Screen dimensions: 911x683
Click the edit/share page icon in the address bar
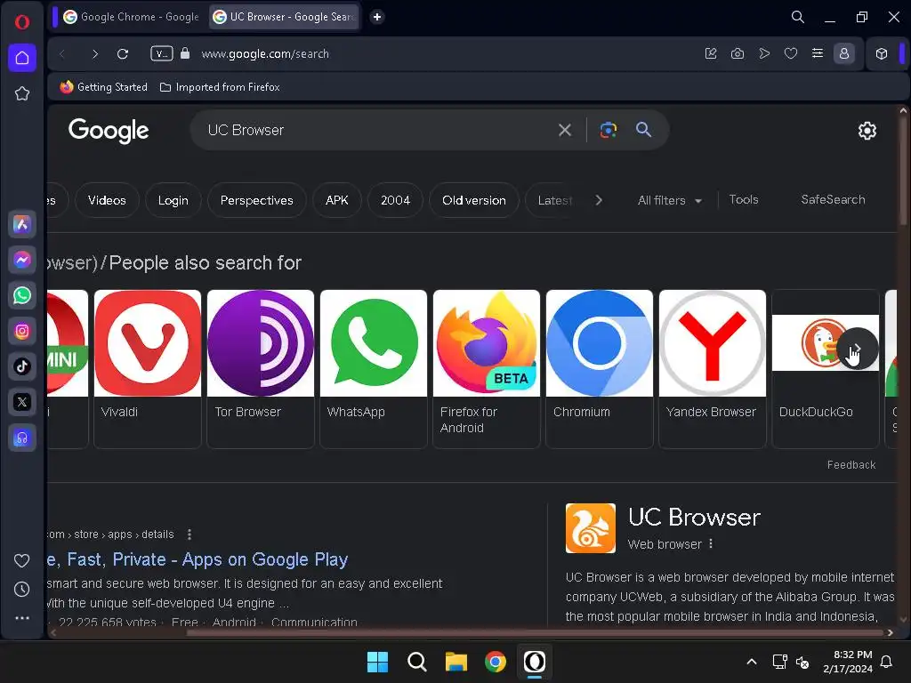tap(711, 54)
